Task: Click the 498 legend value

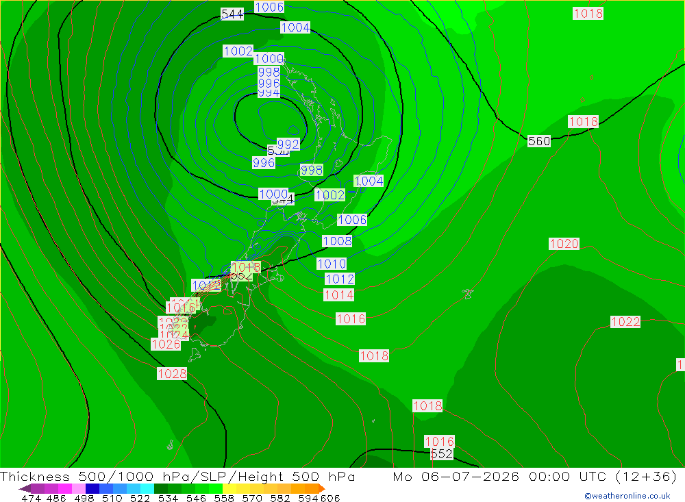Action: (x=84, y=499)
